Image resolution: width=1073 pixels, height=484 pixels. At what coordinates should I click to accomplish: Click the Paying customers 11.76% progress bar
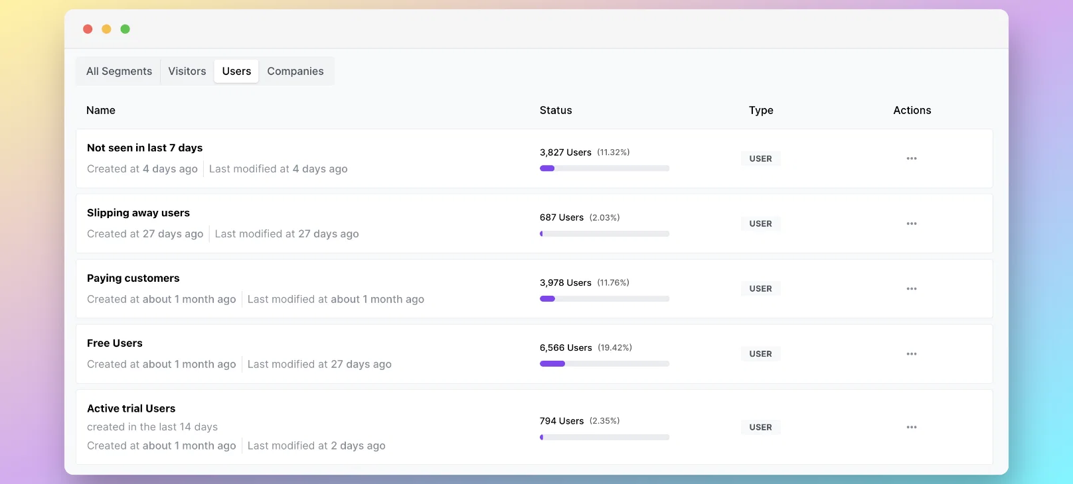604,298
